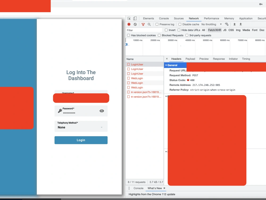
Task: Switch to the Elements tab
Action: coord(148,18)
